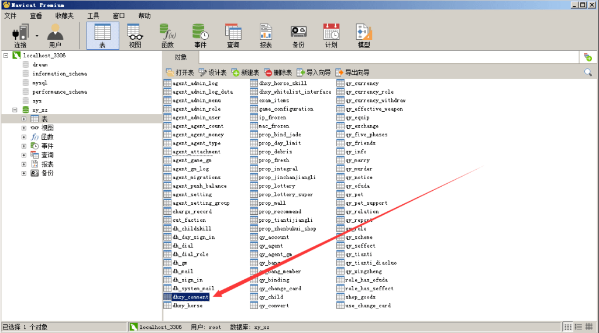Click the 设计表 (Design Table) button
This screenshot has height=333, width=599.
click(213, 73)
